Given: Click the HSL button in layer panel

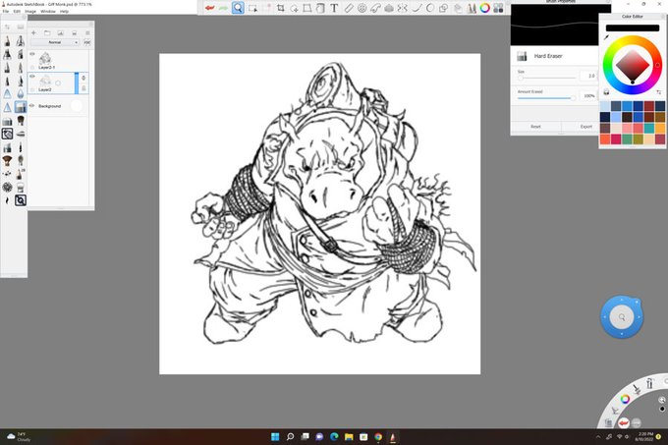Looking at the screenshot, I should click(86, 42).
